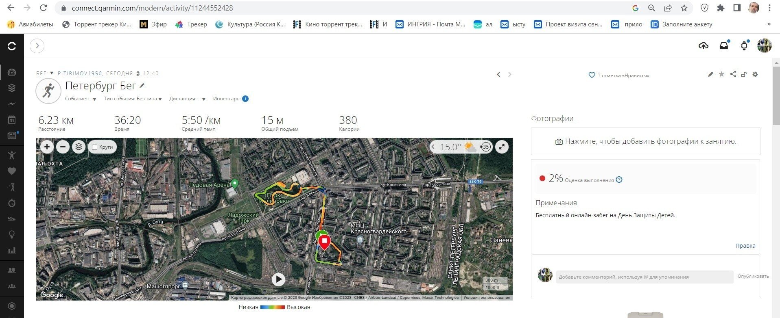Open the Эфир bookmark

153,24
